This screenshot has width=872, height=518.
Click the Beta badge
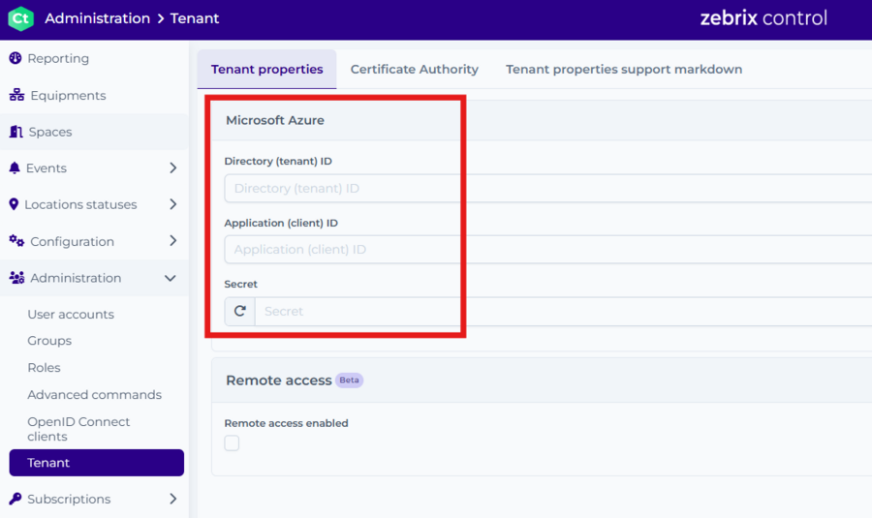pos(349,381)
